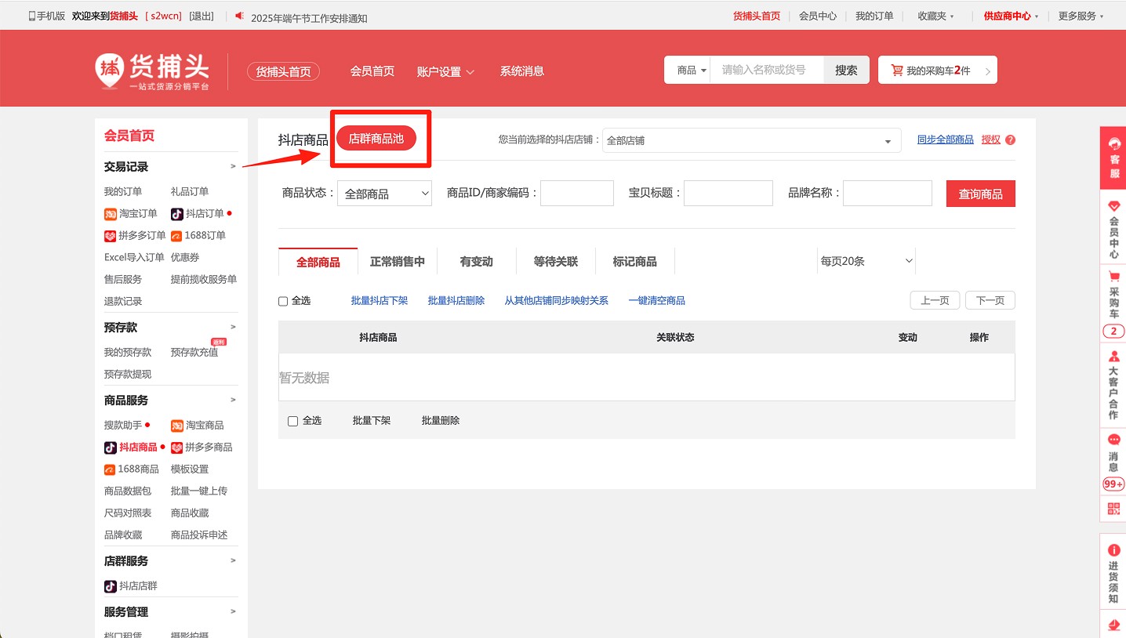Image resolution: width=1126 pixels, height=638 pixels.
Task: Open 客服 headset icon in right sidebar
Action: pyautogui.click(x=1113, y=144)
